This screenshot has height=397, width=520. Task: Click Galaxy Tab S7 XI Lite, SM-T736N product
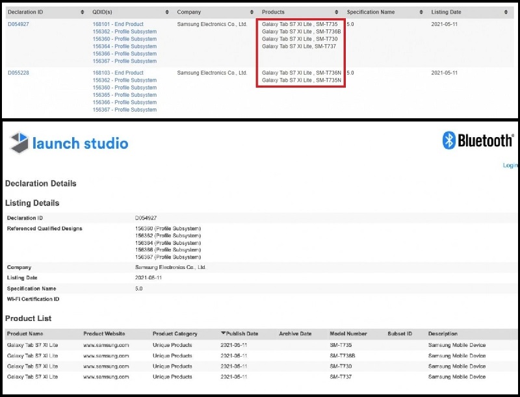302,73
